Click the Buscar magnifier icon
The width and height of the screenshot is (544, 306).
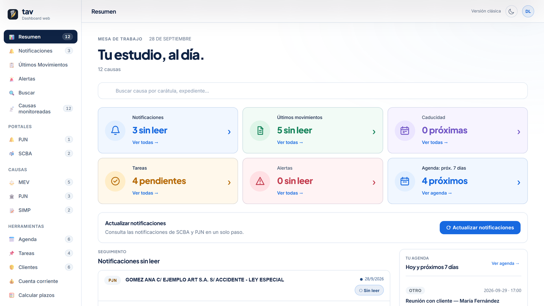(x=12, y=93)
